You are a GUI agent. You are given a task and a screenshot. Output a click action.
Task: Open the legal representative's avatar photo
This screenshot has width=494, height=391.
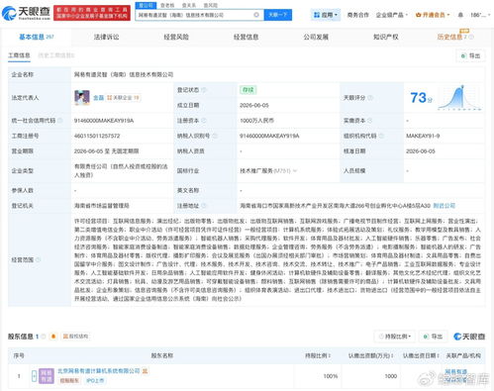coord(82,98)
